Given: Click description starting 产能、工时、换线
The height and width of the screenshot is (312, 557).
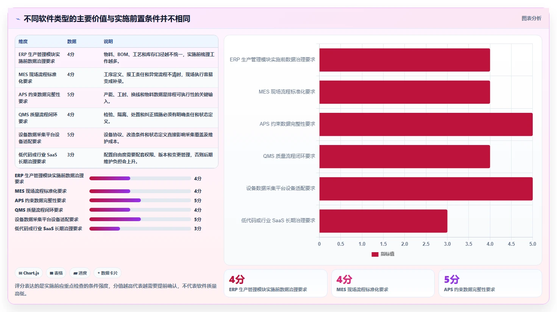Looking at the screenshot, I should point(158,98).
